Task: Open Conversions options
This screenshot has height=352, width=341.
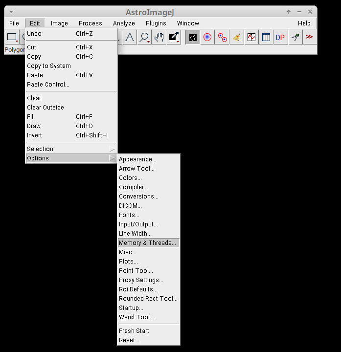Action: pos(149,197)
